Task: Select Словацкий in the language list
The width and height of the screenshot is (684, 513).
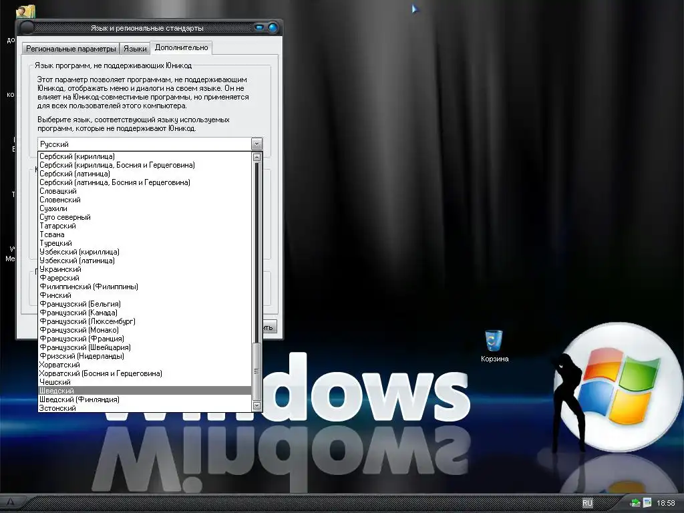Action: click(144, 191)
